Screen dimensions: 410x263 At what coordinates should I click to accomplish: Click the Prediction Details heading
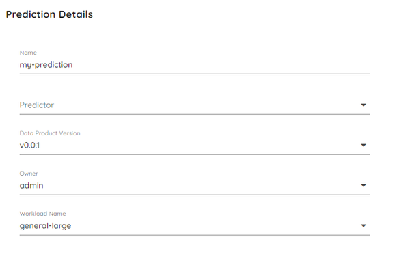click(x=49, y=14)
